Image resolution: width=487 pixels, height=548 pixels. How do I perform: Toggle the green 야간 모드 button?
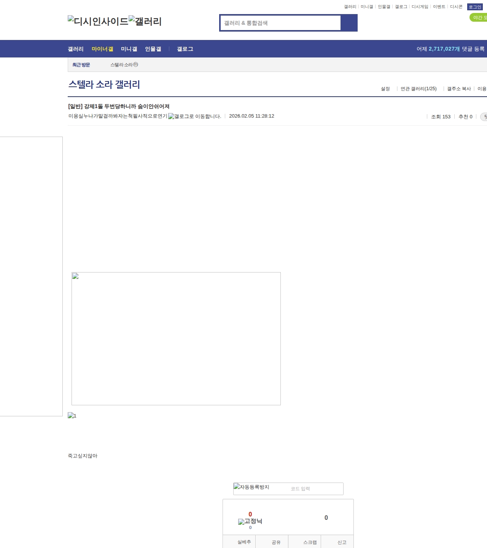pos(479,18)
